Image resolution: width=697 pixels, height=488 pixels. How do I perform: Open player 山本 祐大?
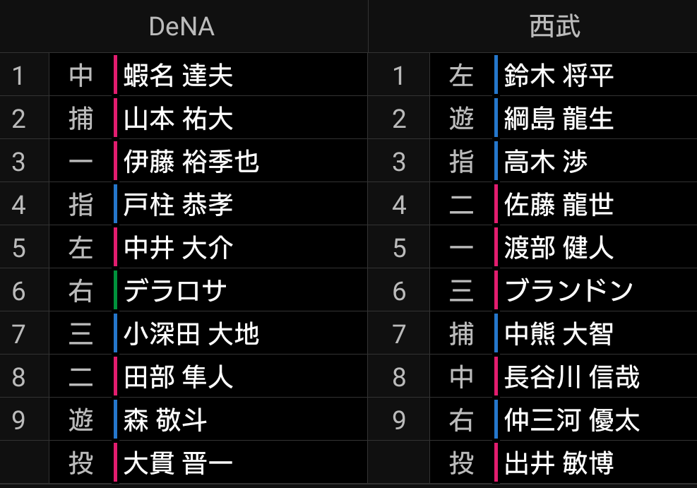tap(178, 118)
